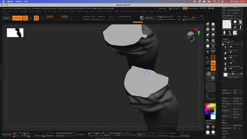The image size is (247, 139).
Task: Click Make PolyMesh3D button
Action: tap(235, 10)
